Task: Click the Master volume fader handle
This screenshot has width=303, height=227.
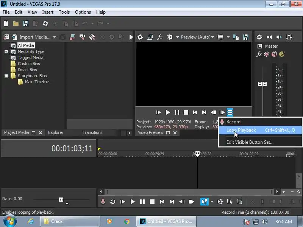Action: (x=262, y=84)
